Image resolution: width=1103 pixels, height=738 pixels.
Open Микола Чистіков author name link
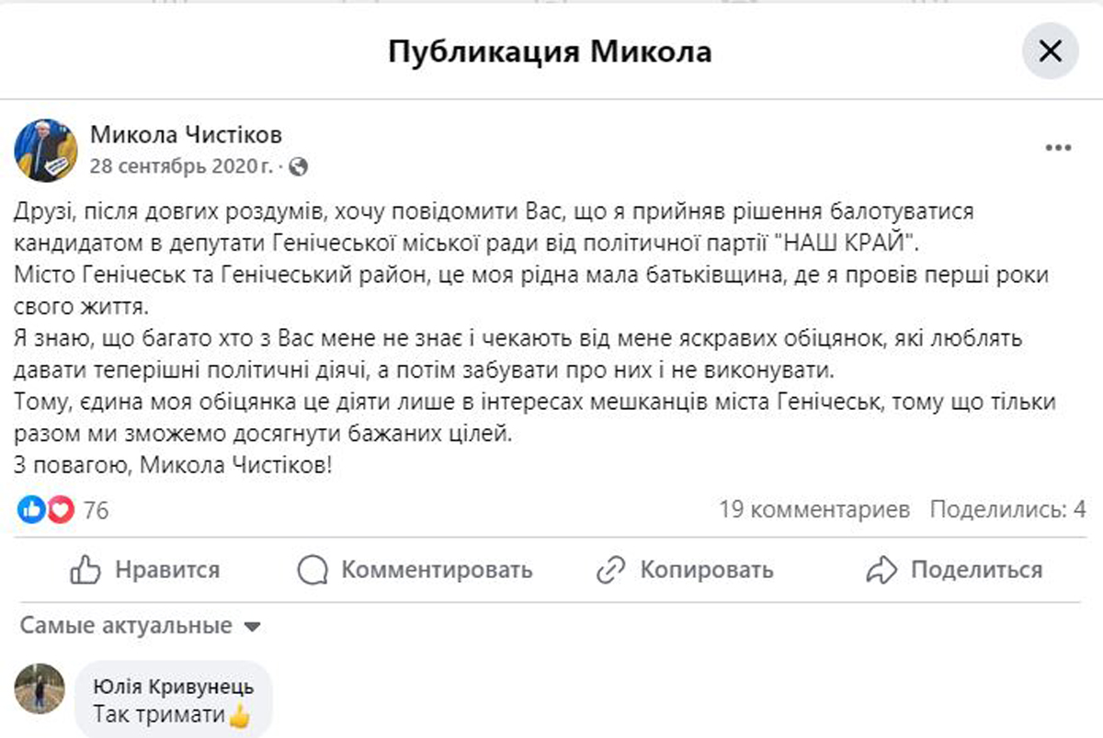tap(186, 135)
